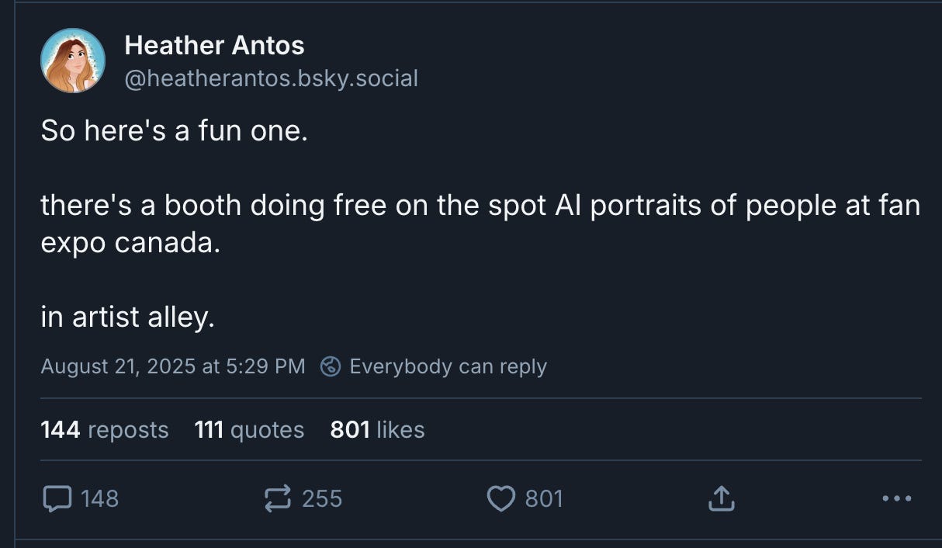Image resolution: width=942 pixels, height=548 pixels.
Task: Open Heather Antos's profile avatar
Action: (73, 61)
